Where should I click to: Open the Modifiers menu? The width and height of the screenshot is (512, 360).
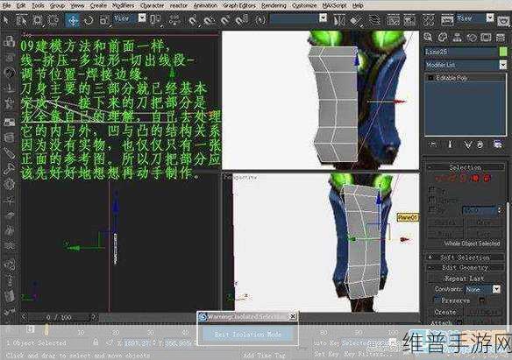click(x=123, y=5)
